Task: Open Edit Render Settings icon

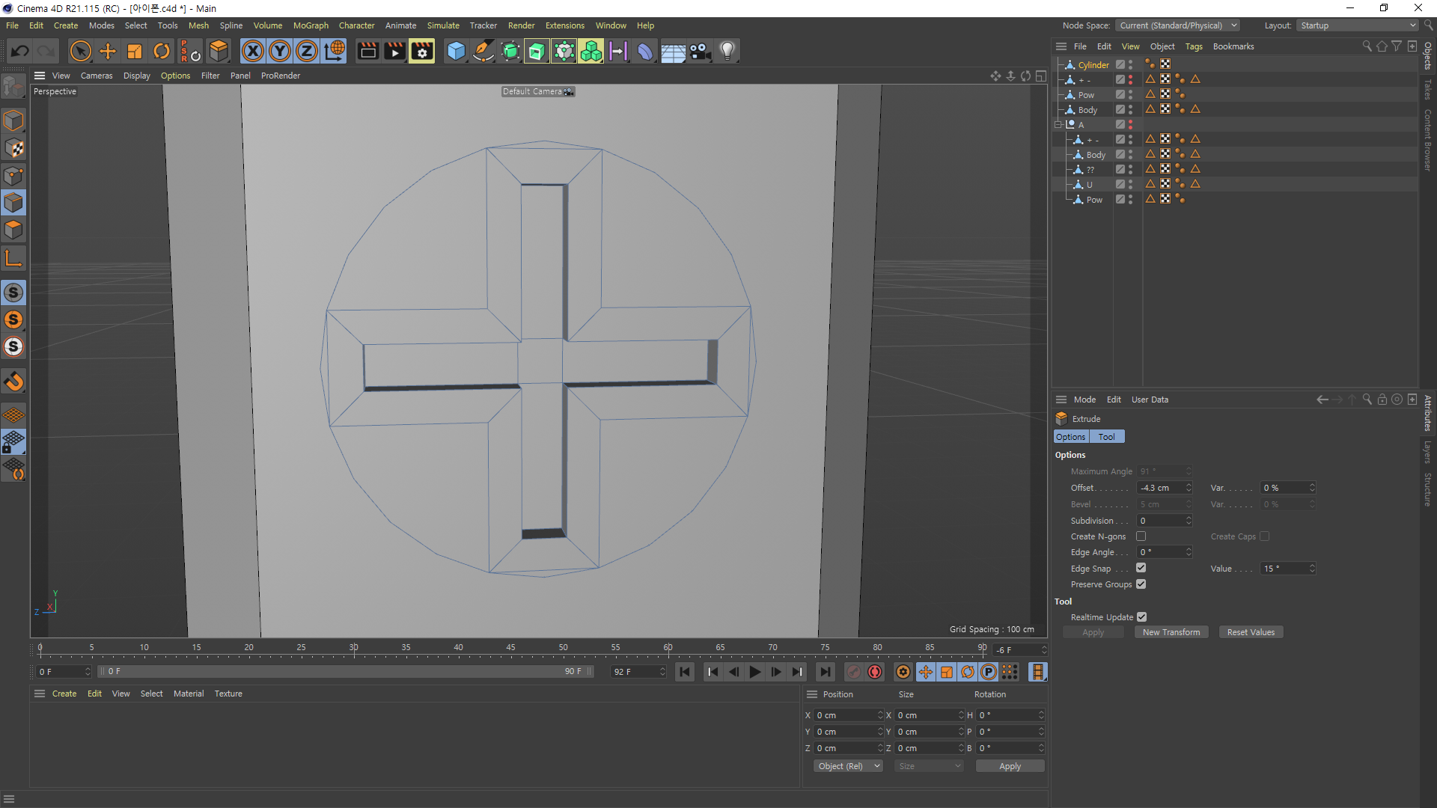Action: coord(421,51)
